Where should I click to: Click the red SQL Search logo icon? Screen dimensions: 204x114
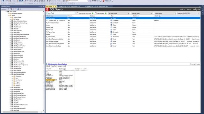pos(47,9)
